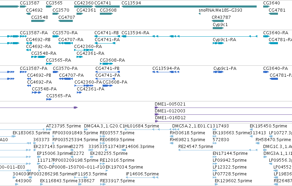This screenshot has height=186, width=292.
Task: Click the CG3640 gene label
Action: pyautogui.click(x=271, y=3)
